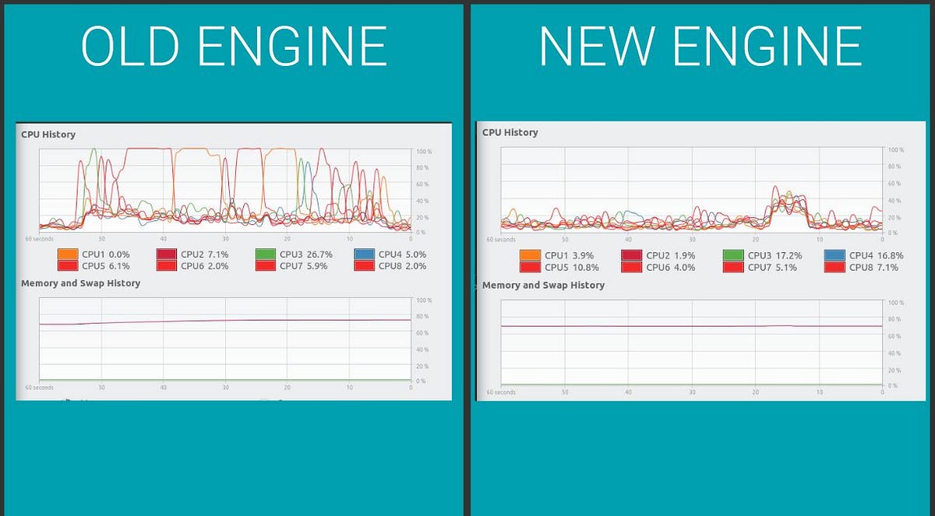This screenshot has width=935, height=516.
Task: Click the Memory and Swap History heading under Old Engine
Action: (x=80, y=285)
